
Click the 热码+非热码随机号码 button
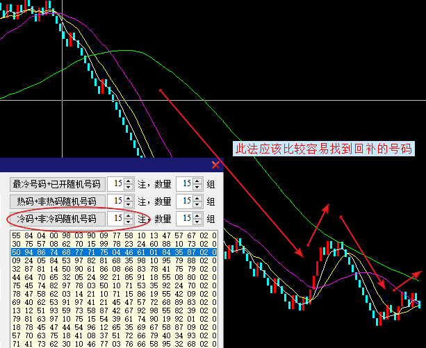pos(57,201)
